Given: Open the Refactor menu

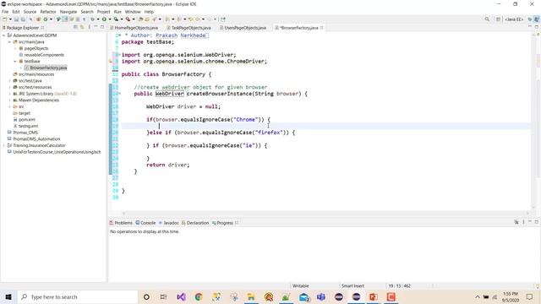Looking at the screenshot, I should point(48,12).
